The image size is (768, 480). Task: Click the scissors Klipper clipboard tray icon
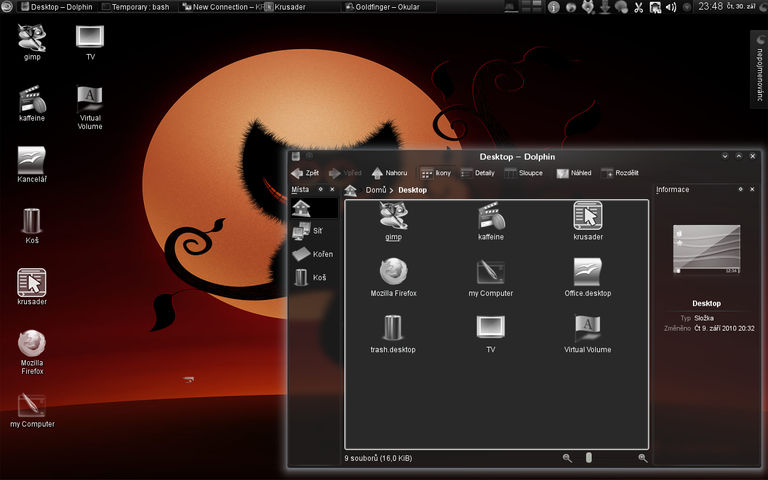pyautogui.click(x=638, y=7)
